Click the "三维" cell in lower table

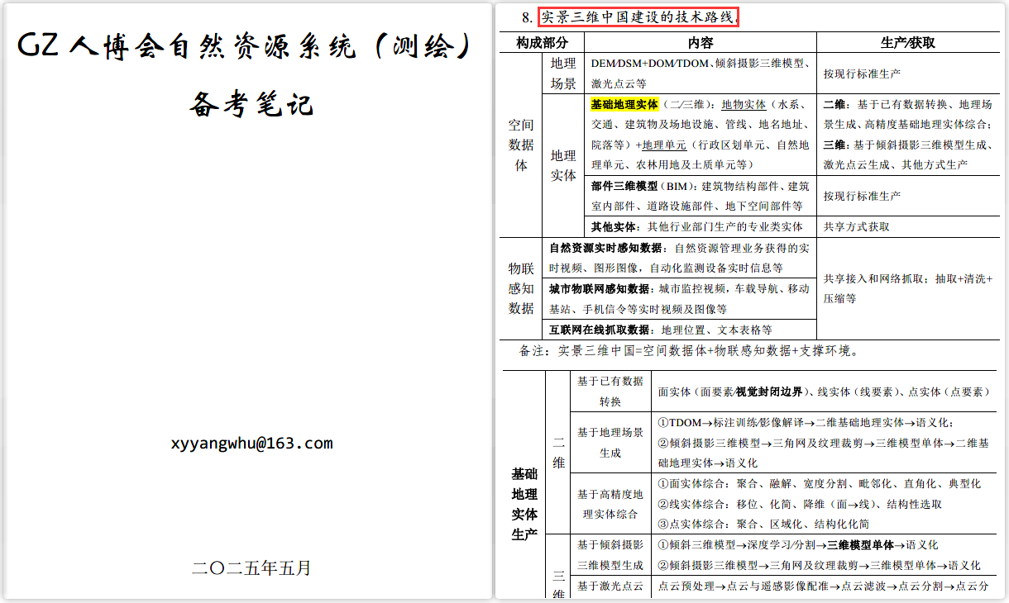click(559, 583)
